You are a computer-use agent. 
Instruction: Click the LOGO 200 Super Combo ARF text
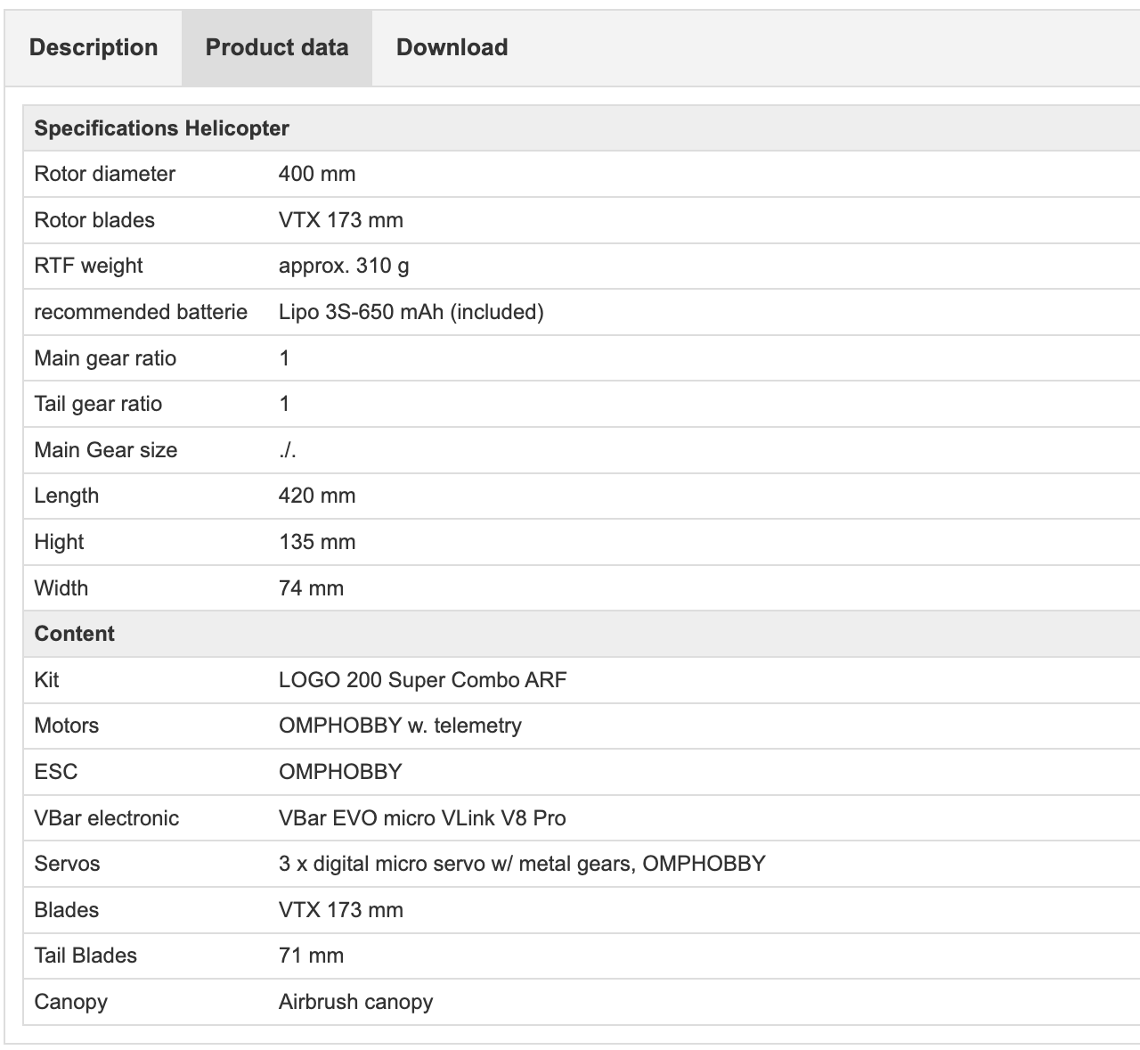(x=422, y=680)
